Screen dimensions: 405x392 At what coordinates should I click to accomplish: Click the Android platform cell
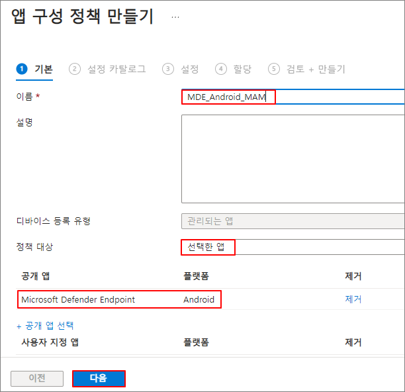coord(199,299)
